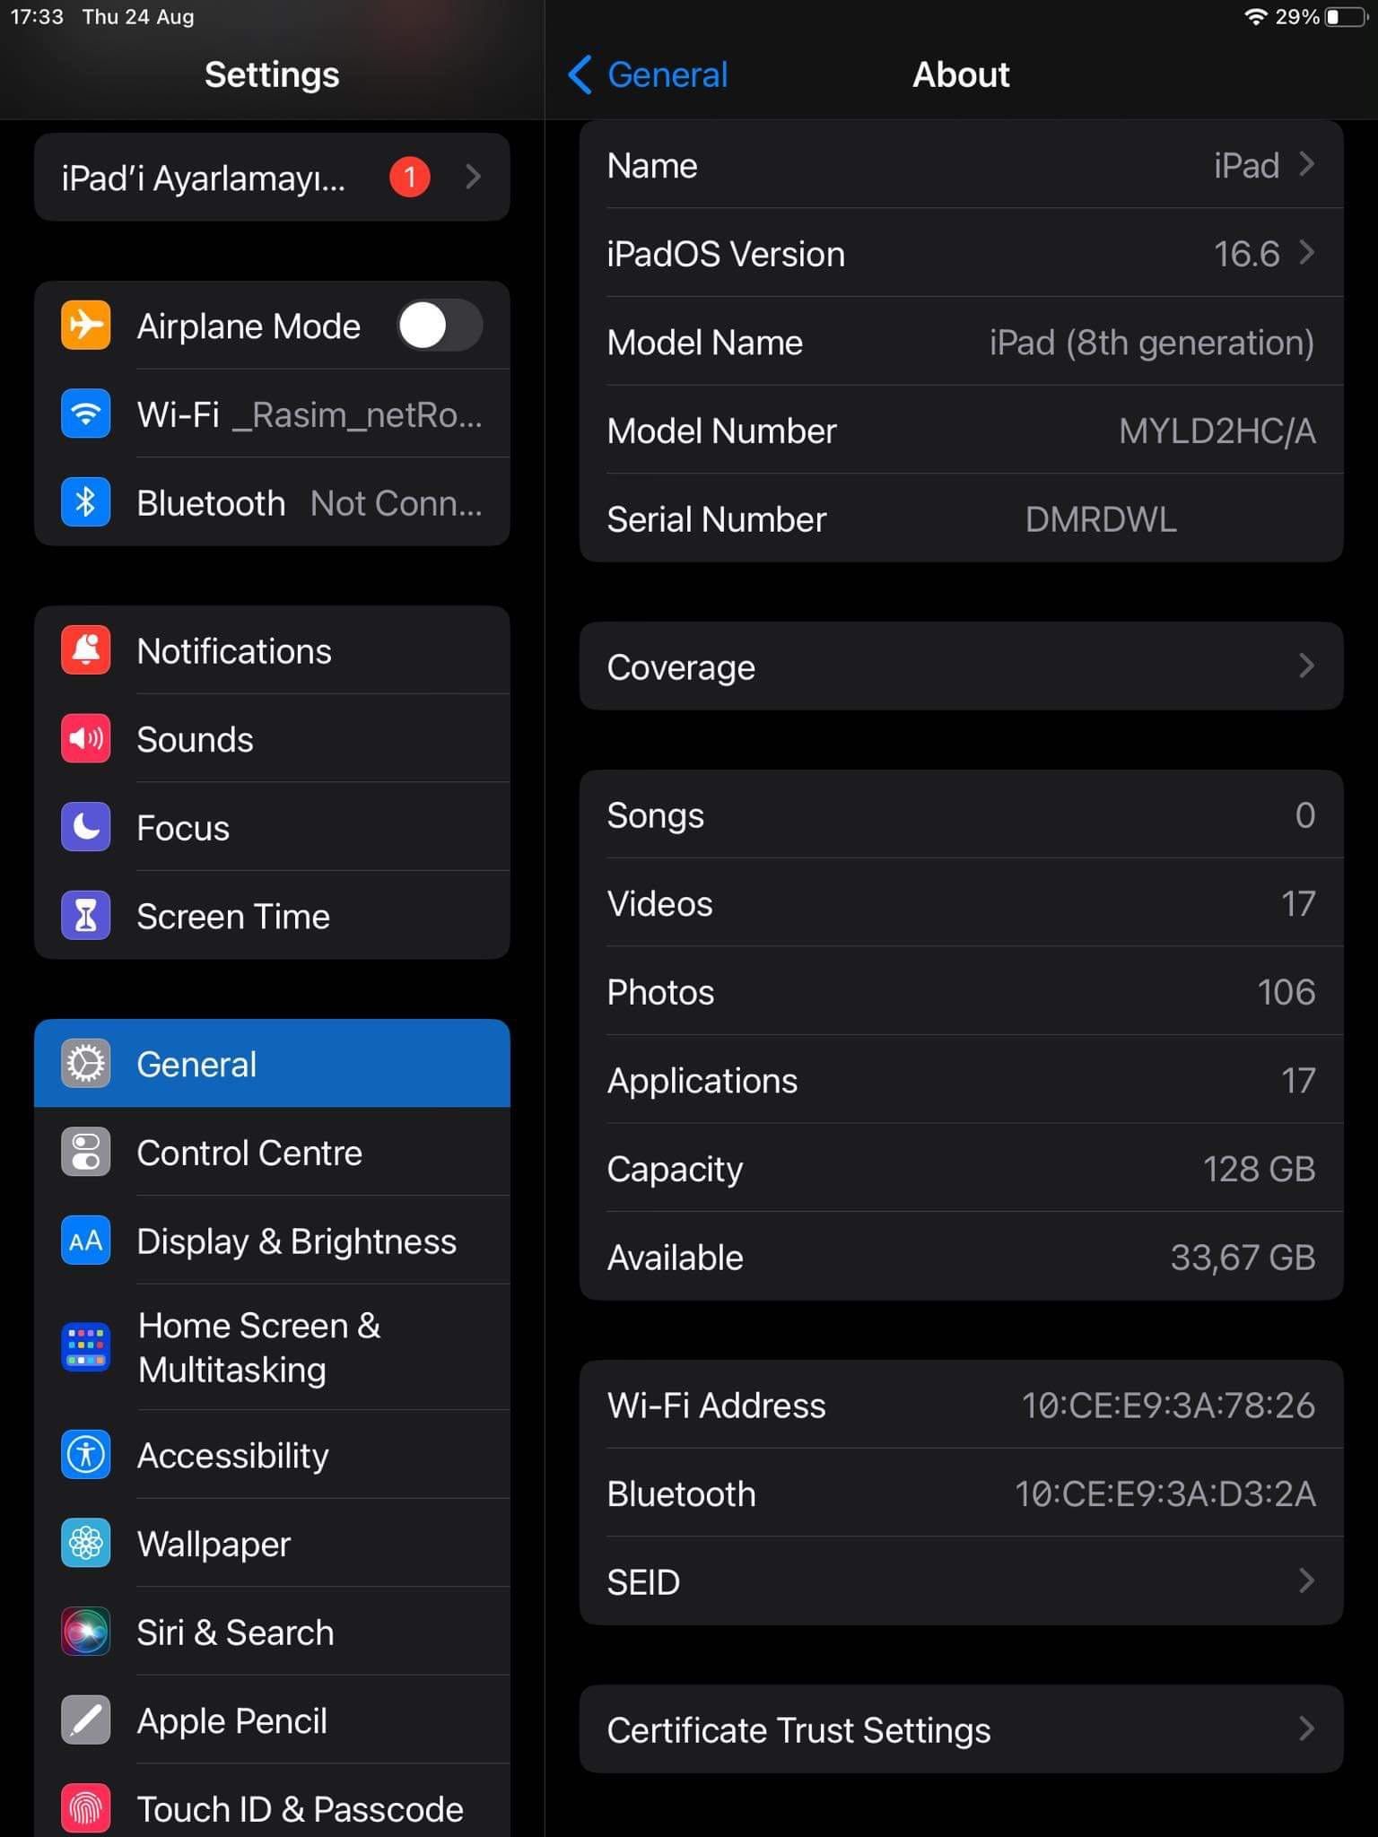
Task: Tap the Display & Brightness AA icon
Action: click(85, 1241)
